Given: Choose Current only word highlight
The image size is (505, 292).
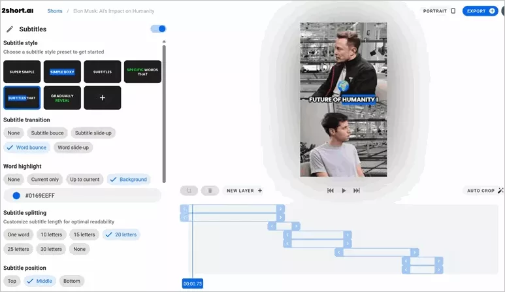Looking at the screenshot, I should [45, 180].
